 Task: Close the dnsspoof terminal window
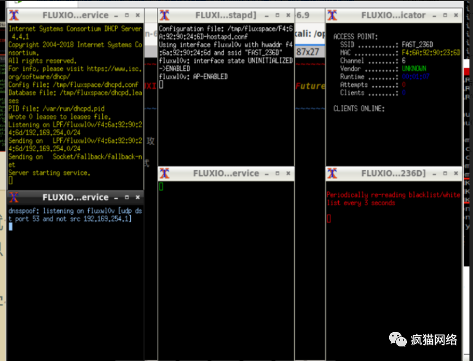(x=138, y=197)
